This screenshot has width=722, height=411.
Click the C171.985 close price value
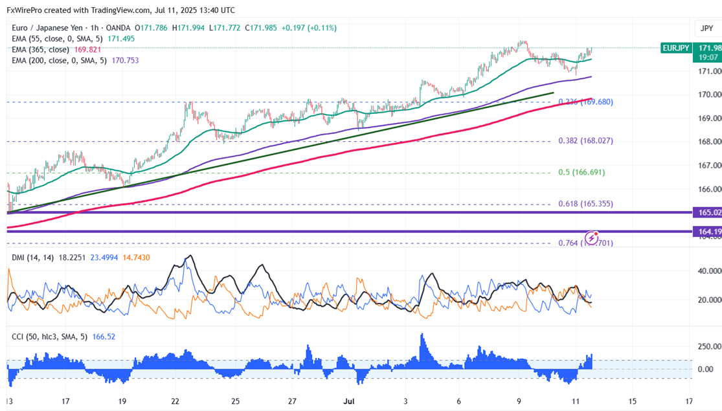(261, 28)
